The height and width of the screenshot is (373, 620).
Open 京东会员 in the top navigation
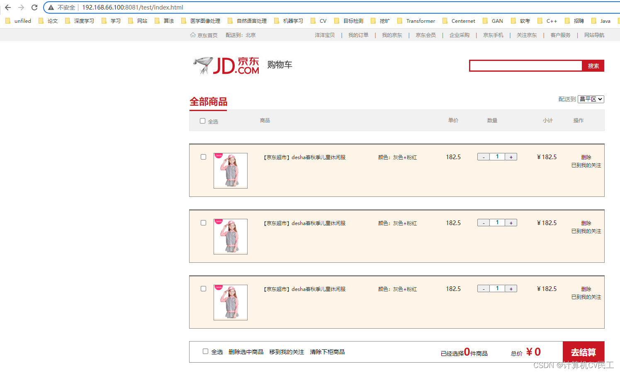coord(426,35)
